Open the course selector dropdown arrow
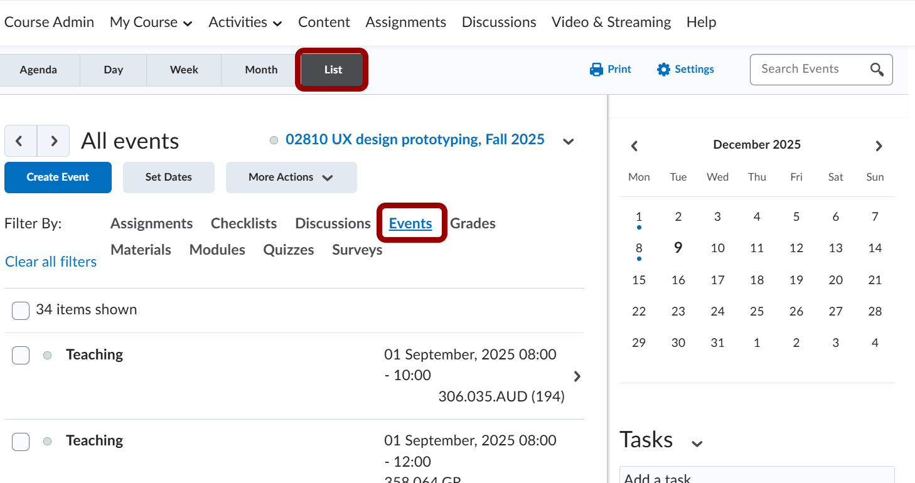The image size is (915, 483). (x=568, y=141)
